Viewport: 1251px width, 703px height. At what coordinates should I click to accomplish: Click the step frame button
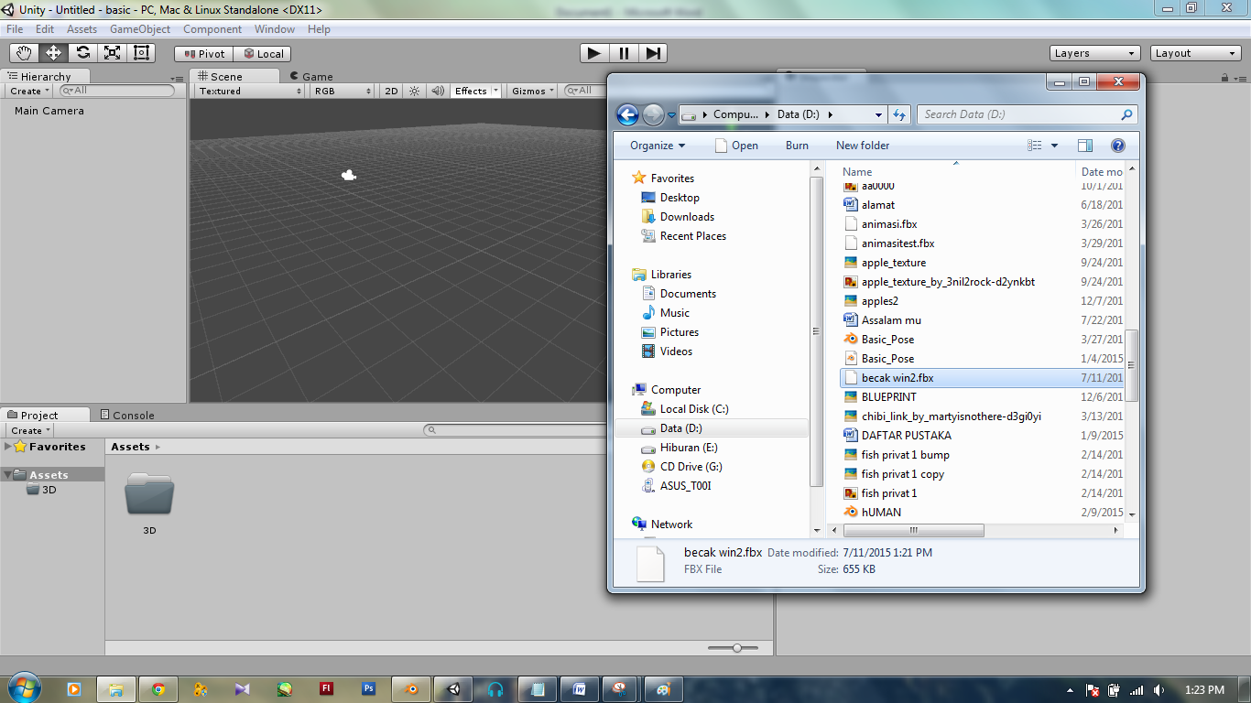(653, 53)
